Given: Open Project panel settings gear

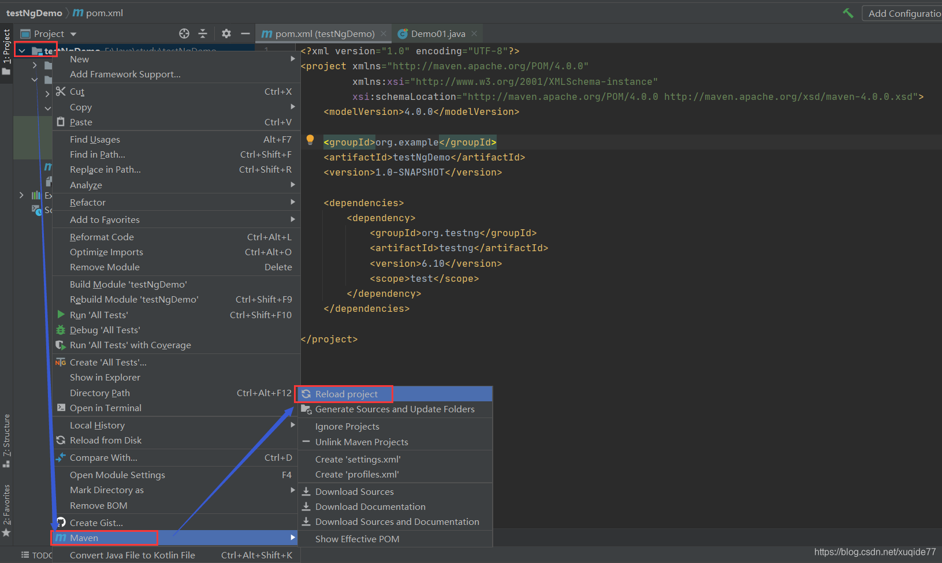Looking at the screenshot, I should click(x=226, y=33).
